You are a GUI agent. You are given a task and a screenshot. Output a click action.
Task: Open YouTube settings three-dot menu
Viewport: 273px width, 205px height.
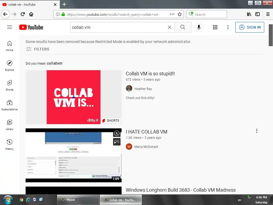click(x=228, y=27)
